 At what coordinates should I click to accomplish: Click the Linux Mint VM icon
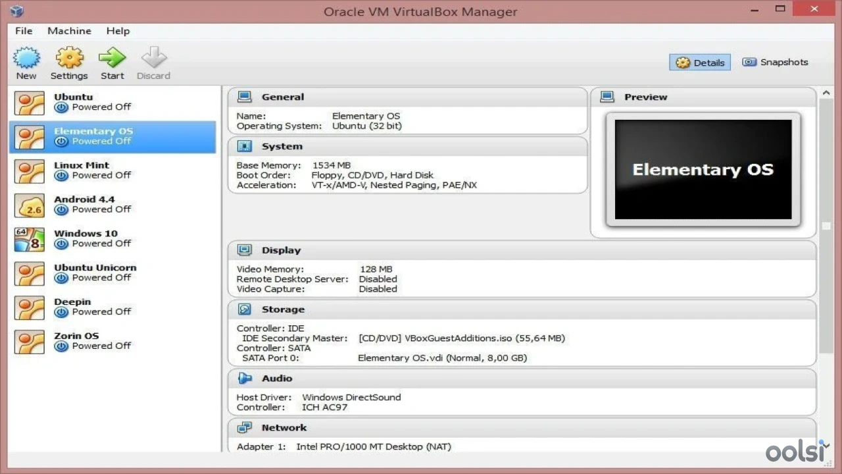coord(30,171)
